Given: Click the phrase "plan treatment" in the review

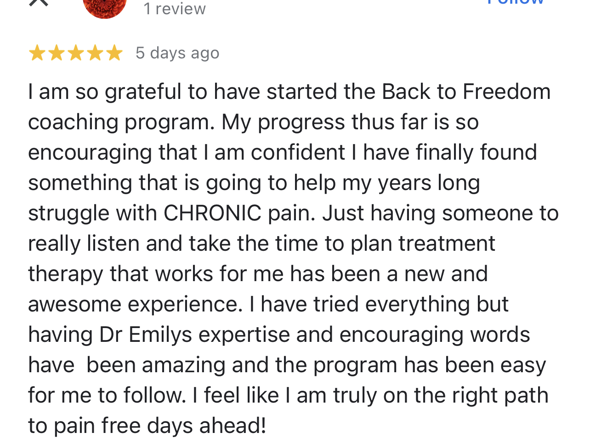Looking at the screenshot, I should pos(423,243).
